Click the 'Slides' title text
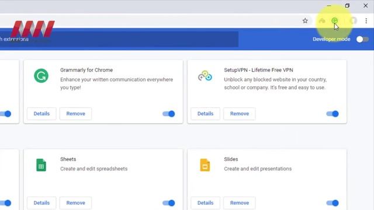Viewport: 374px width, 210px height. click(x=231, y=159)
